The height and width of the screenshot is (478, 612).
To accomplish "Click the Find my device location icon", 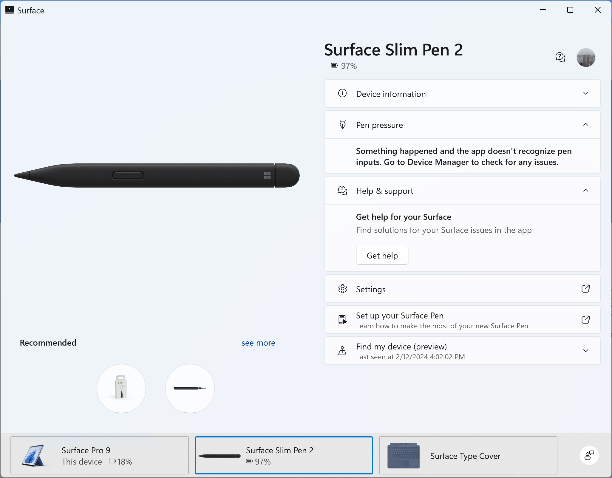I will click(x=342, y=351).
